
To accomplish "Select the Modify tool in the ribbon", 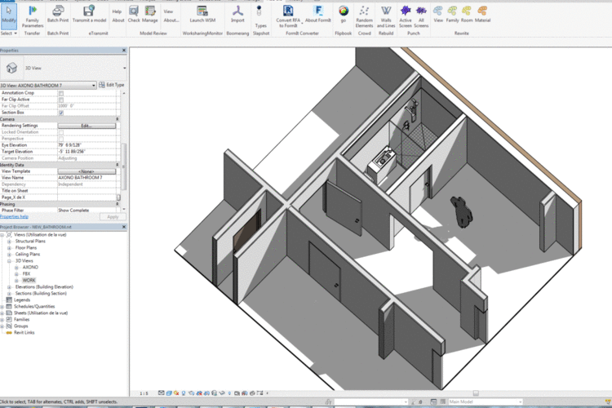I will tap(9, 16).
